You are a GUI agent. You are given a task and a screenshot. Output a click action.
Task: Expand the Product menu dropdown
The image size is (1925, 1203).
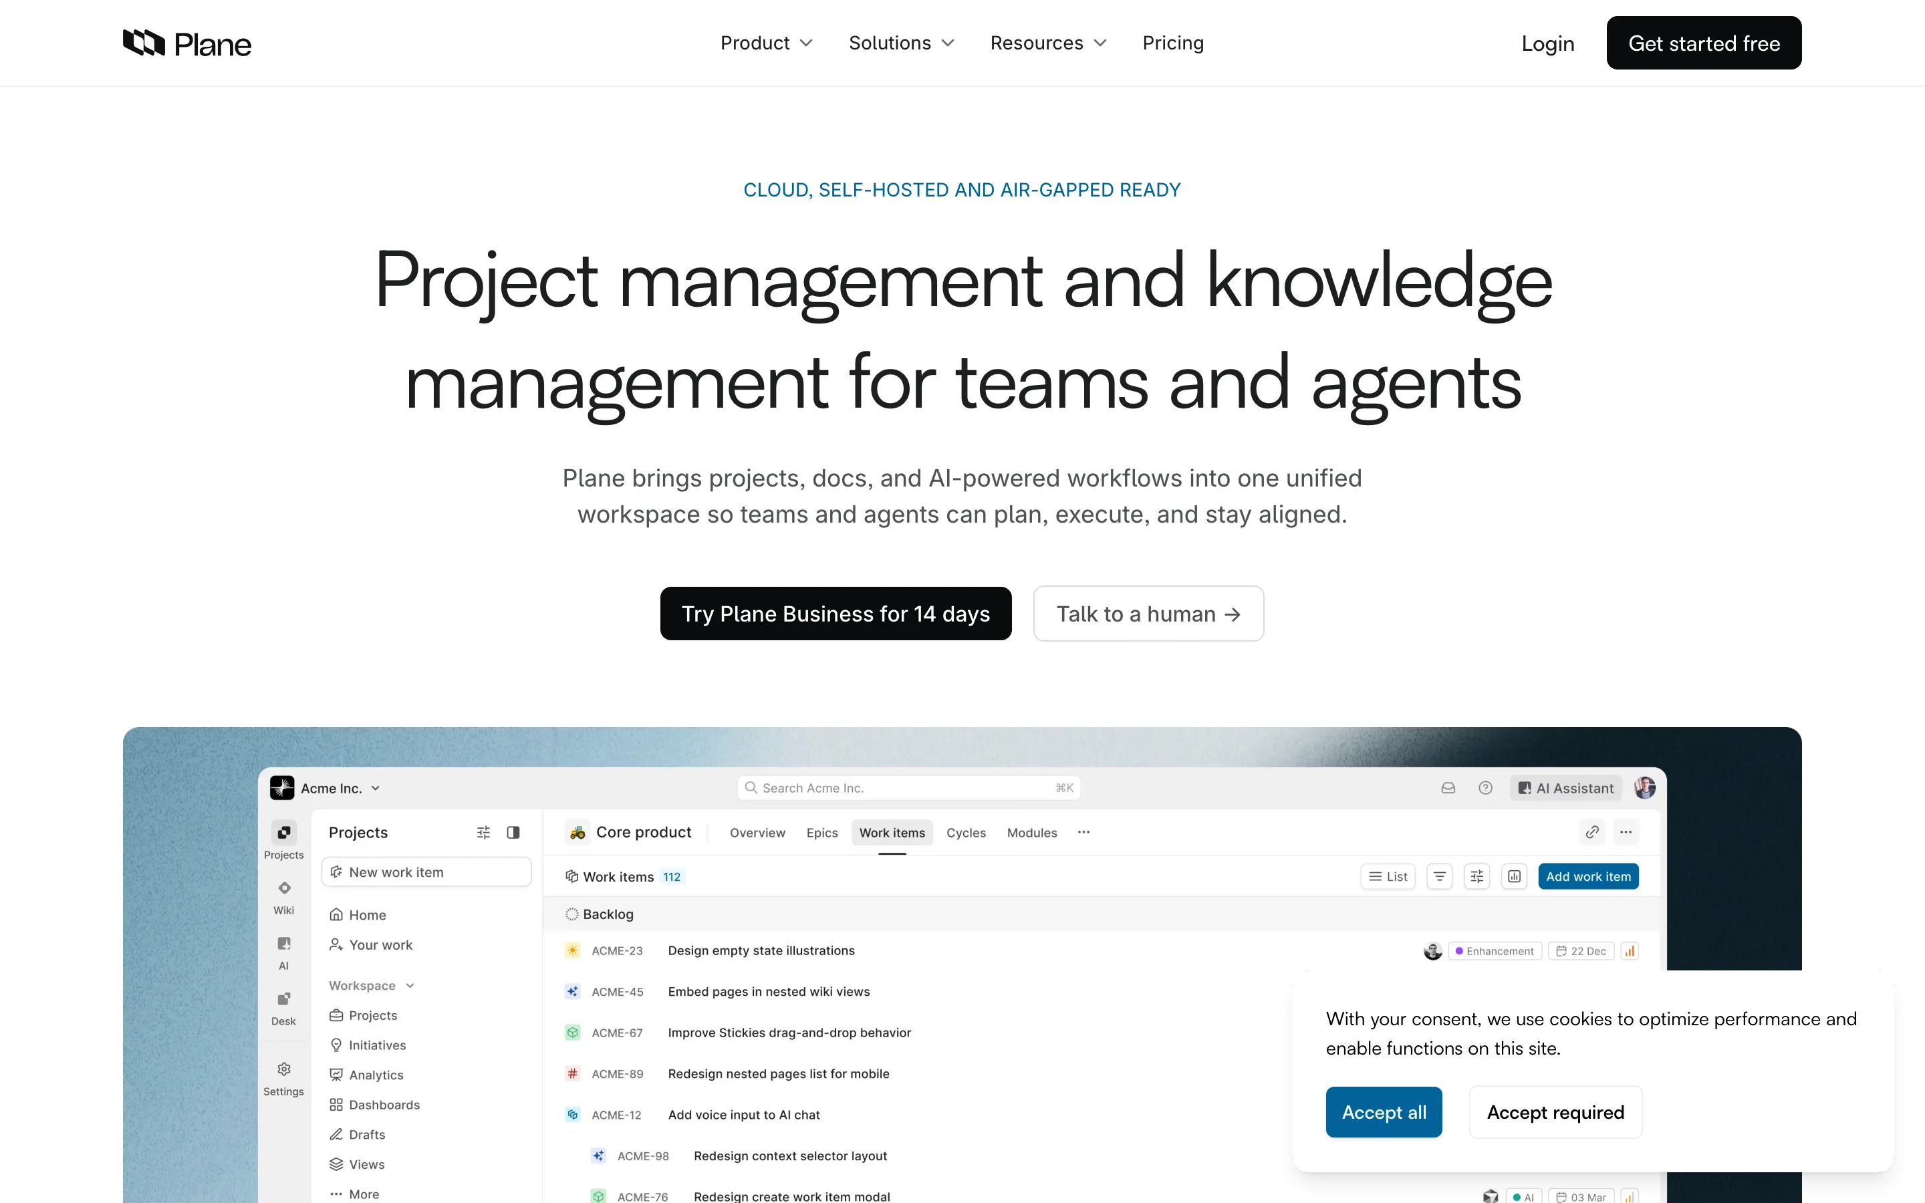766,43
